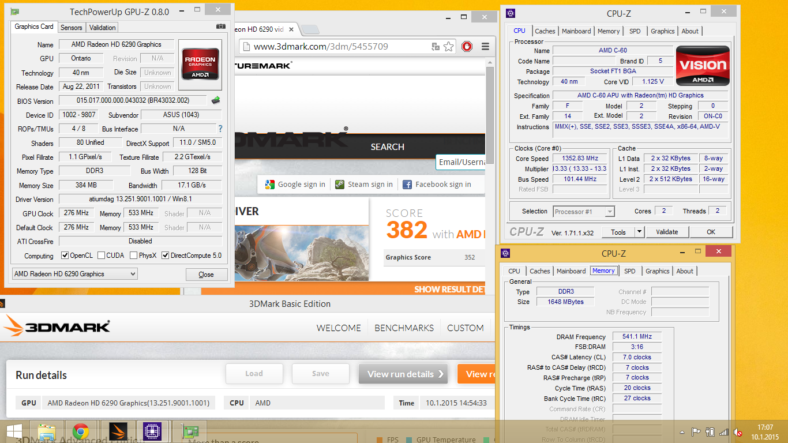Select the CUSTOM tab in 3DMark
Screen dimensions: 788x443
click(466, 328)
